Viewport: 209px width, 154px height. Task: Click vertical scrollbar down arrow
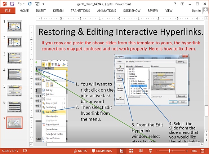pyautogui.click(x=206, y=131)
